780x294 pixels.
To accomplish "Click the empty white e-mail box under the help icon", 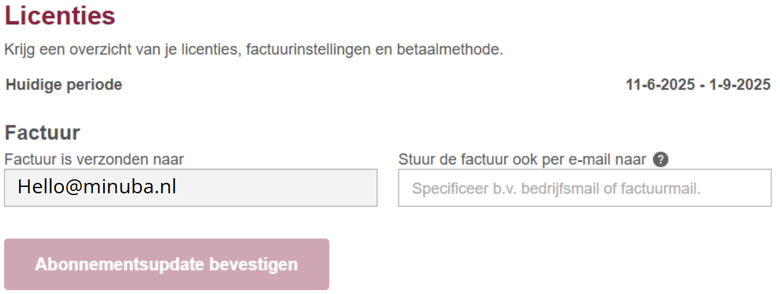I will tap(585, 188).
